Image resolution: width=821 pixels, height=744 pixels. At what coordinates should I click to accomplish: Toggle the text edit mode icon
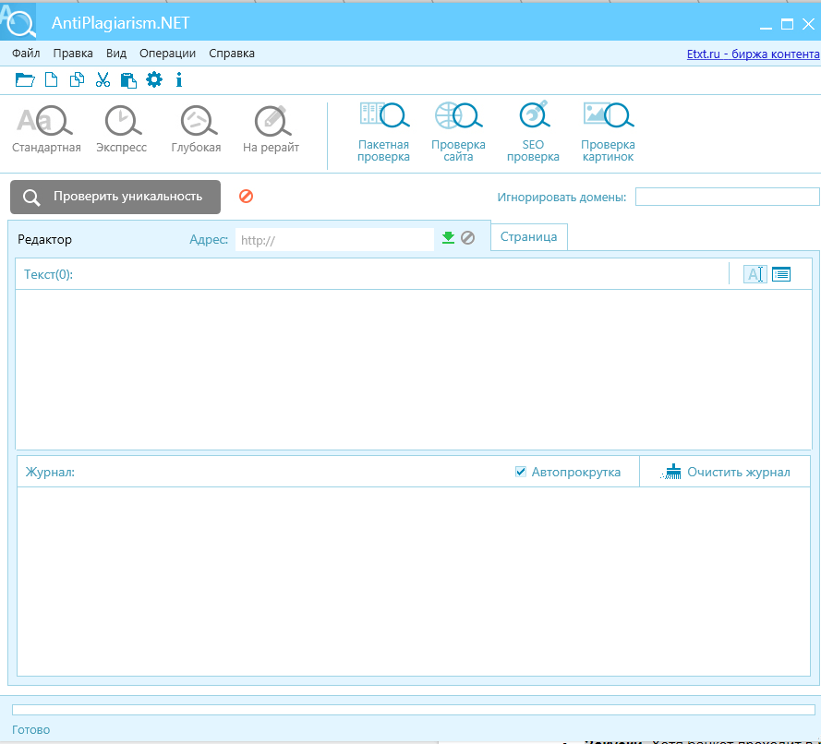pos(755,274)
